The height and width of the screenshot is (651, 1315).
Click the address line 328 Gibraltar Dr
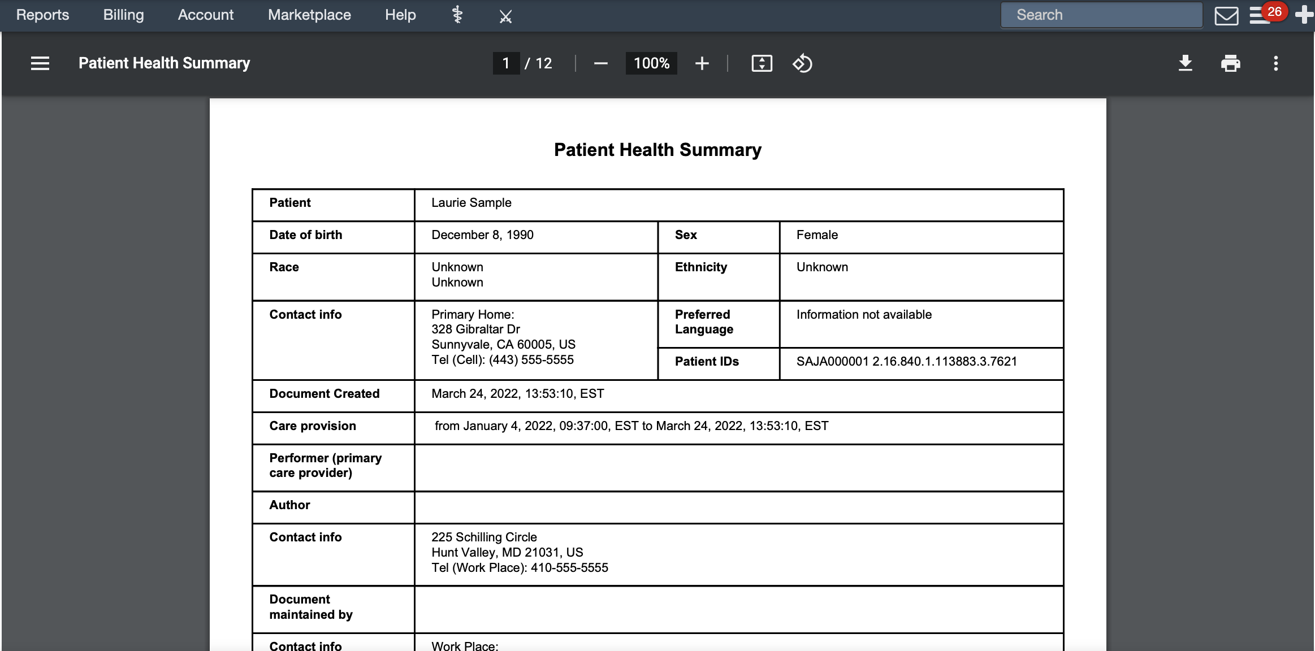475,329
